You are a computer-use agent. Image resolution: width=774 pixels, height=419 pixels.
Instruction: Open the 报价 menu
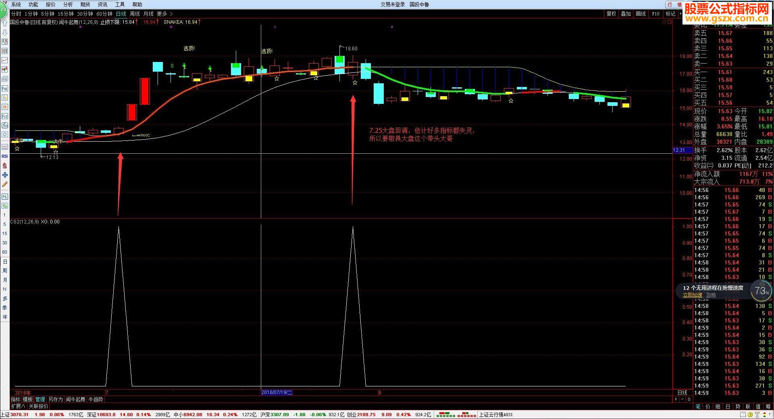[51, 4]
